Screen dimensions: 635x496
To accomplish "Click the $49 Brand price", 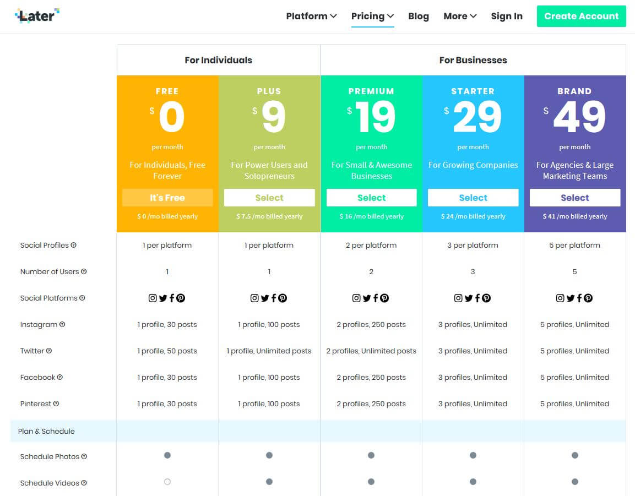I will (574, 117).
